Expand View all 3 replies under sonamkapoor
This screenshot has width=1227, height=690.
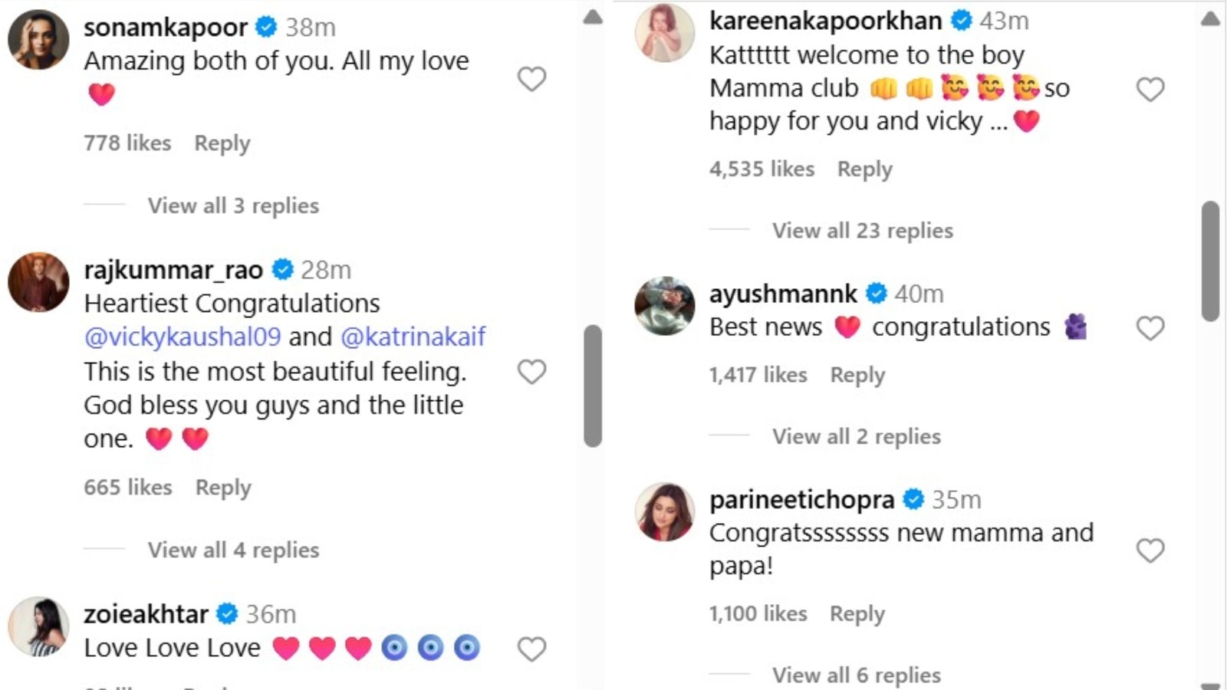(x=233, y=205)
